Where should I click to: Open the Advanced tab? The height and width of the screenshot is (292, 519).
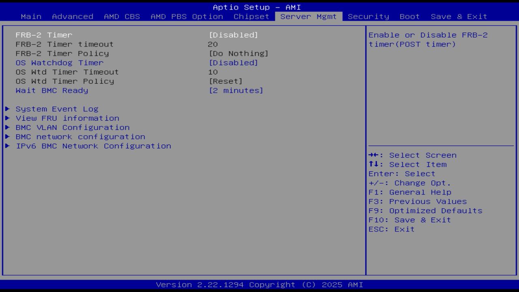[73, 16]
